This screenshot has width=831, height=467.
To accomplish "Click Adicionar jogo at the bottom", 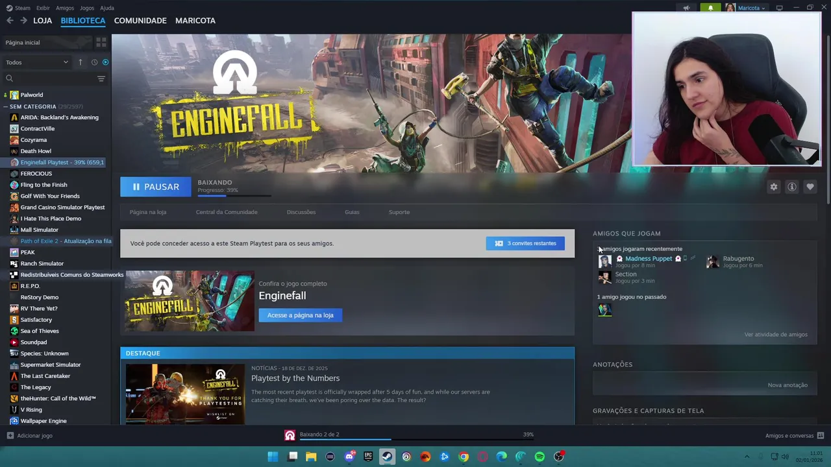I will pyautogui.click(x=30, y=436).
